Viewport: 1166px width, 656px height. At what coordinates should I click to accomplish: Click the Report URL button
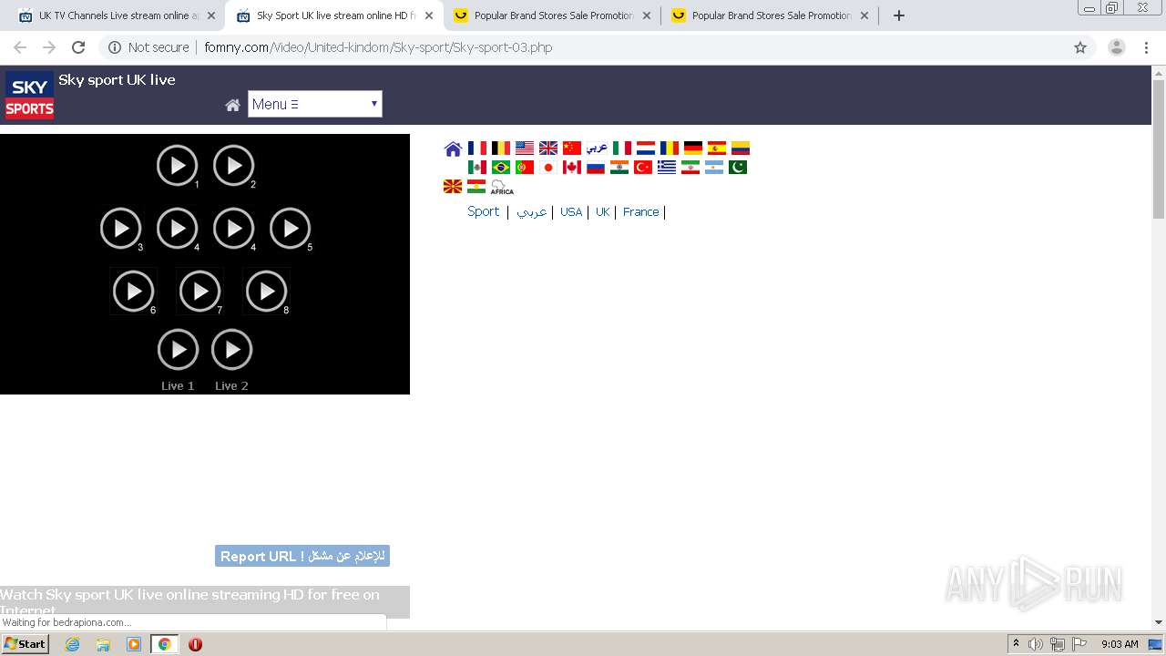(302, 556)
